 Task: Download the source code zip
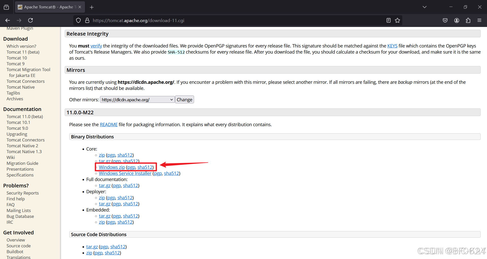click(89, 253)
